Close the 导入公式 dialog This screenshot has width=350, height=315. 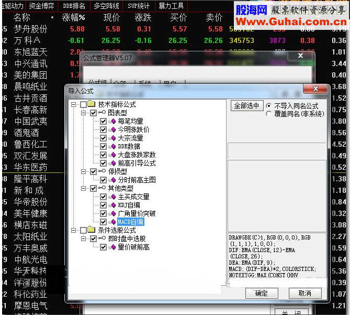pos(315,89)
